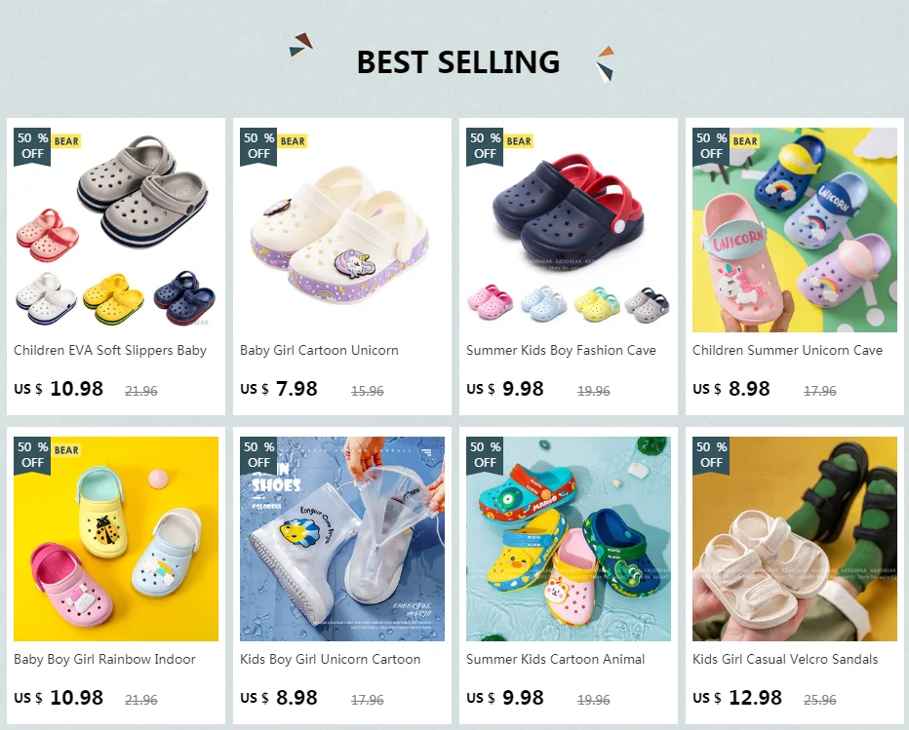Click the Baby Girl Cartoon Unicorn title
This screenshot has height=730, width=909.
coord(320,351)
